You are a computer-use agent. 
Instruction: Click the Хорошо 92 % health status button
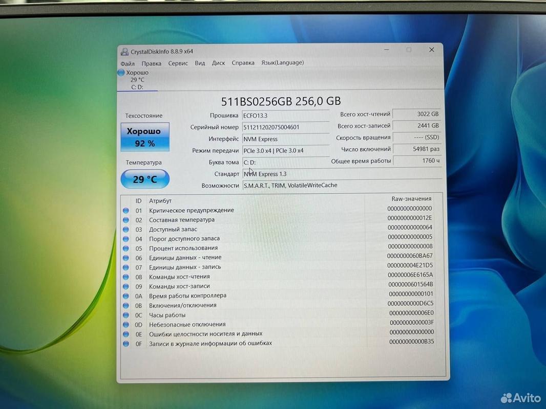pyautogui.click(x=145, y=137)
